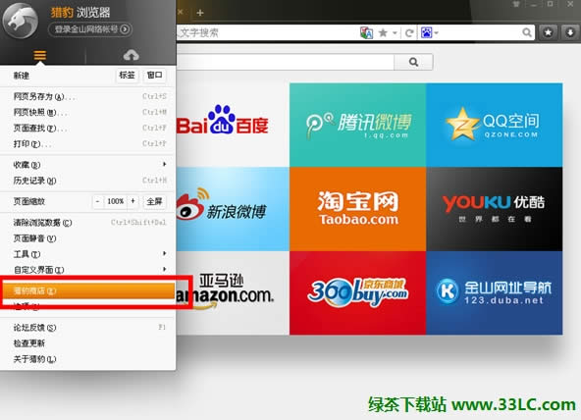Open favorites star toolbar button
Viewport: 581px width, 420px height.
point(548,32)
